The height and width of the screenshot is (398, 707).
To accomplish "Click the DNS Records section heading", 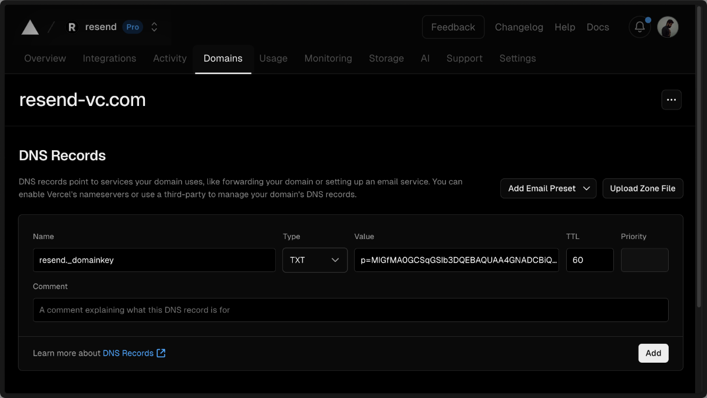I will click(62, 155).
